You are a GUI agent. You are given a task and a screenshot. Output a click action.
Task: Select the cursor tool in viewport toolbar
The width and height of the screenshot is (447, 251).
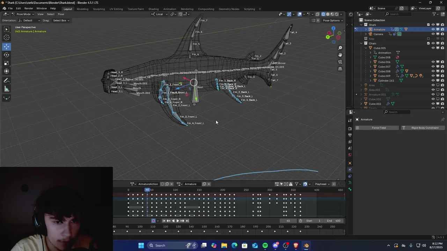pyautogui.click(x=6, y=38)
